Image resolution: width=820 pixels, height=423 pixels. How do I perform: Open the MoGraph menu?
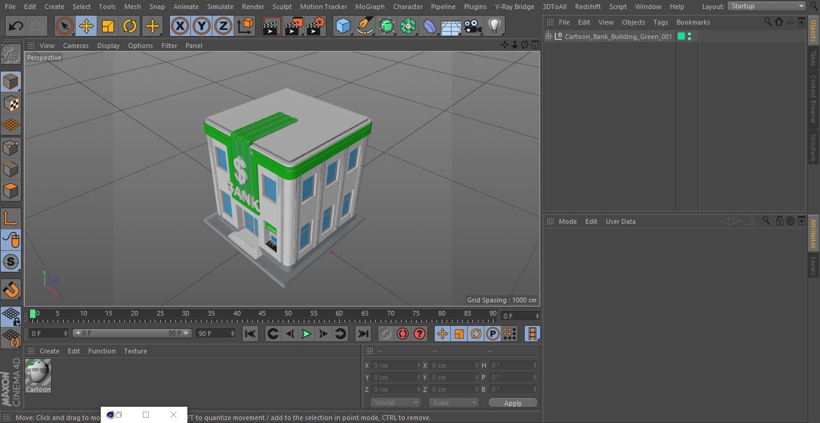pyautogui.click(x=370, y=7)
